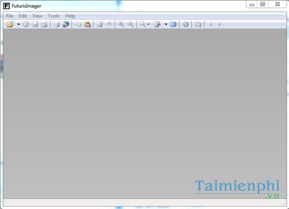Open the Edit menu
The height and width of the screenshot is (209, 289).
(23, 16)
